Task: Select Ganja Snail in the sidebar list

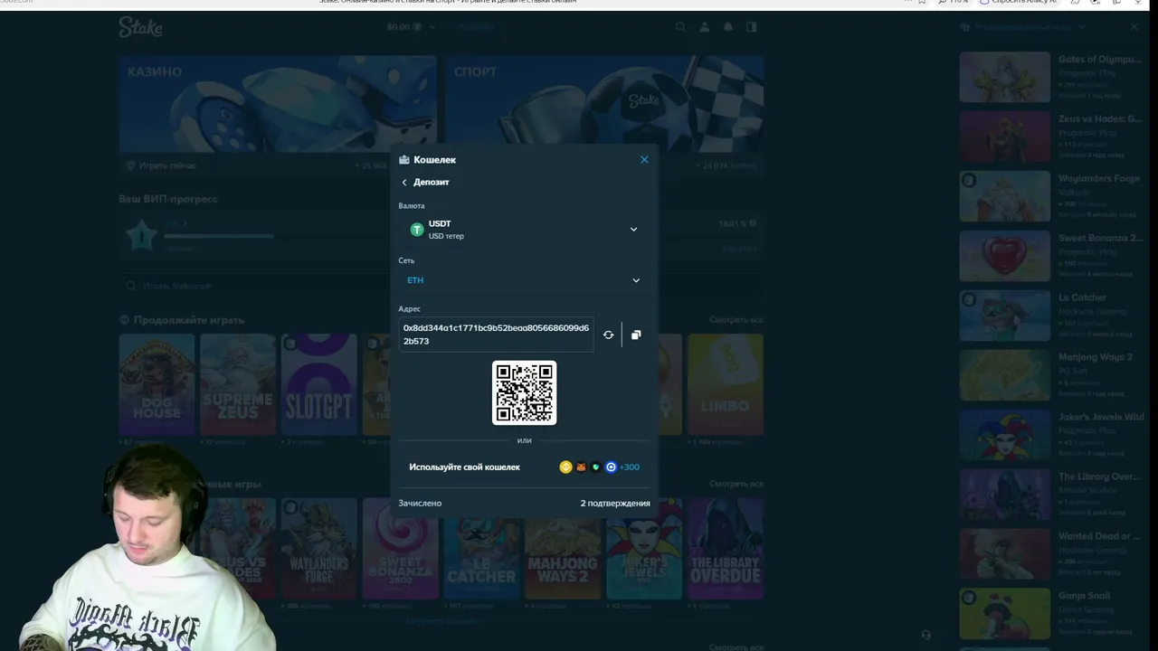Action: point(1050,614)
